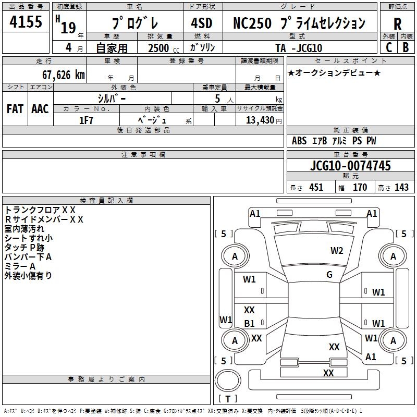This screenshot has height=417, width=417.
Task: Click the 注意事項欄 section header
Action: tap(143, 154)
